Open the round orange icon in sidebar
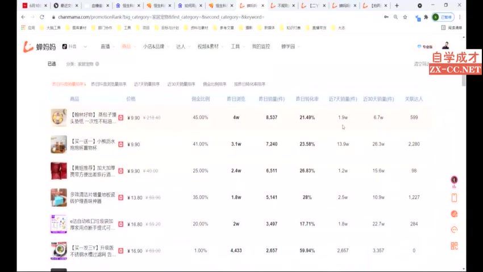Image resolution: width=483 pixels, height=272 pixels. pyautogui.click(x=454, y=214)
